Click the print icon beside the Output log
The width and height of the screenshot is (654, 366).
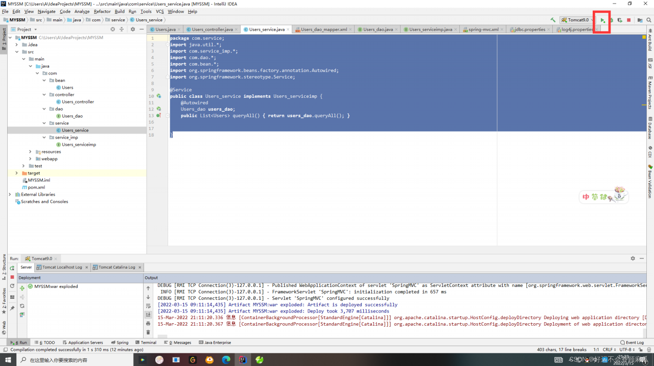point(148,323)
